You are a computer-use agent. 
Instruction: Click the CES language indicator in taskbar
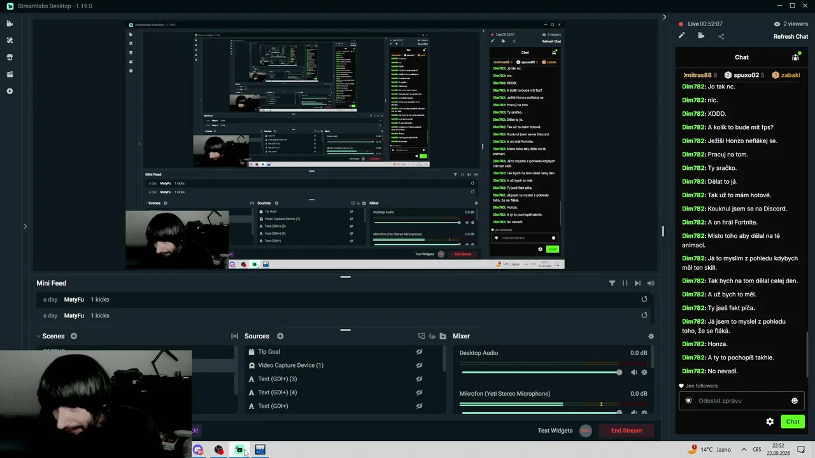[757, 450]
